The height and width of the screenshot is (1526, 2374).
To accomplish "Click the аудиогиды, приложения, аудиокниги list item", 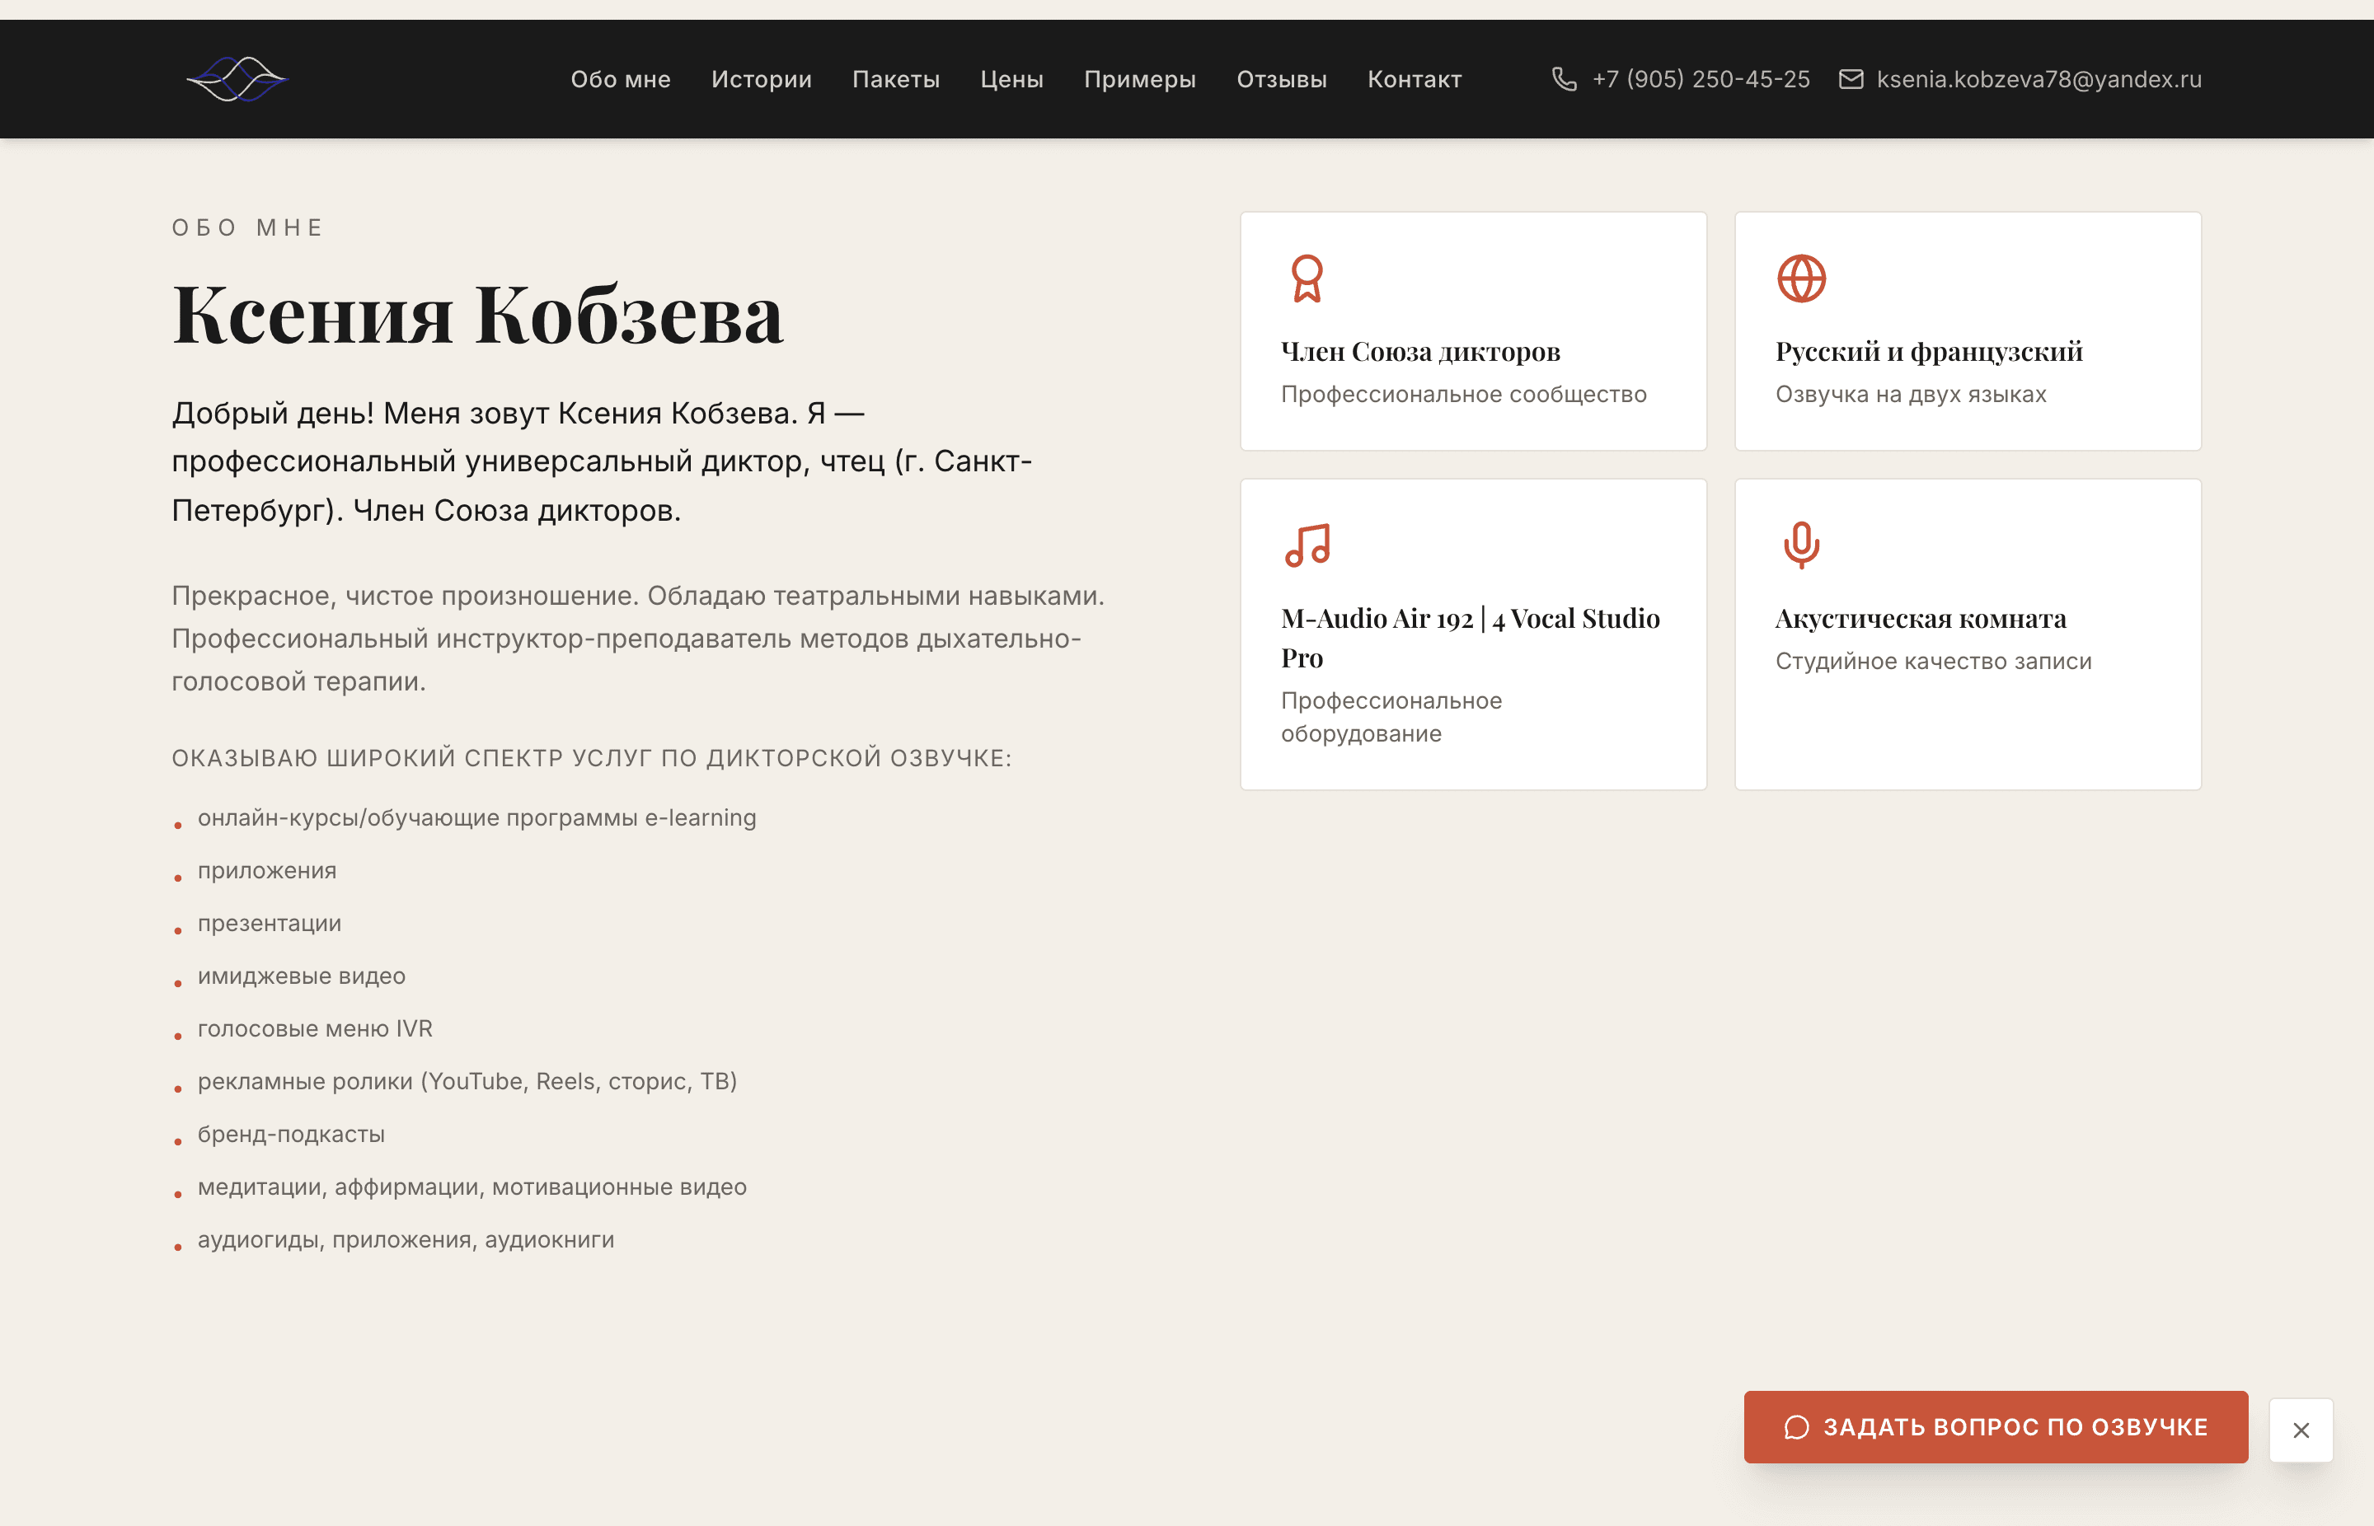I will tap(406, 1239).
